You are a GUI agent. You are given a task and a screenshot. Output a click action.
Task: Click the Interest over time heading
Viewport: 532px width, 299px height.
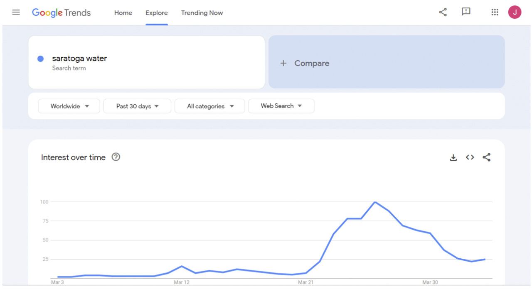tap(73, 157)
